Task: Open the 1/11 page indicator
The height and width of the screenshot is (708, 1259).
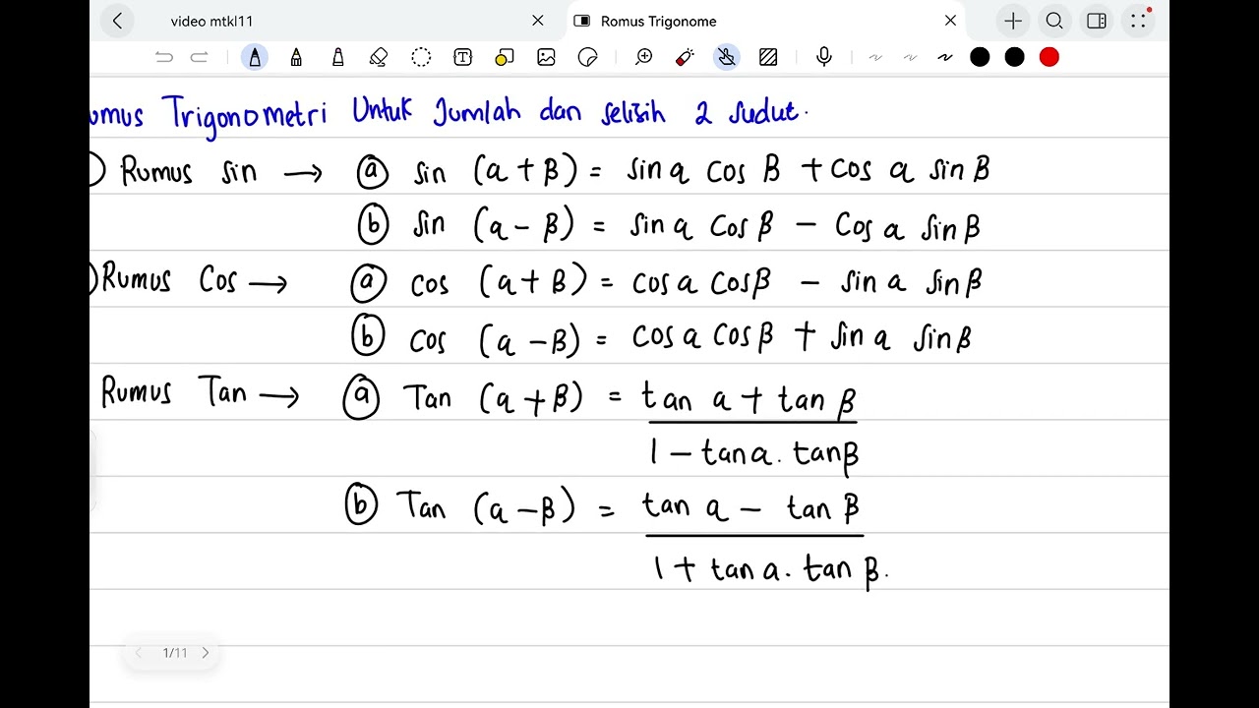Action: [x=174, y=653]
